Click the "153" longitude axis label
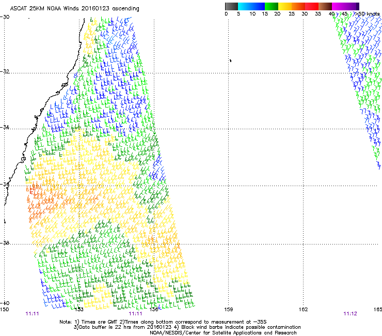Image resolution: width=382 pixels, height=336 pixels. pos(79,310)
